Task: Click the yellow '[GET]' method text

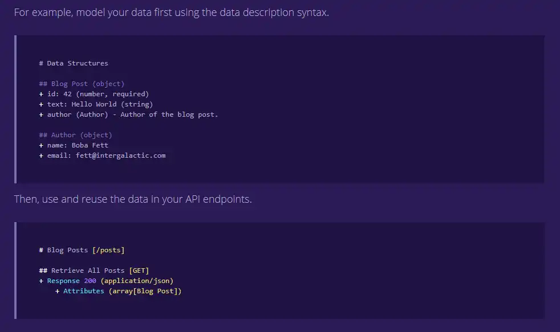Action: (139, 270)
